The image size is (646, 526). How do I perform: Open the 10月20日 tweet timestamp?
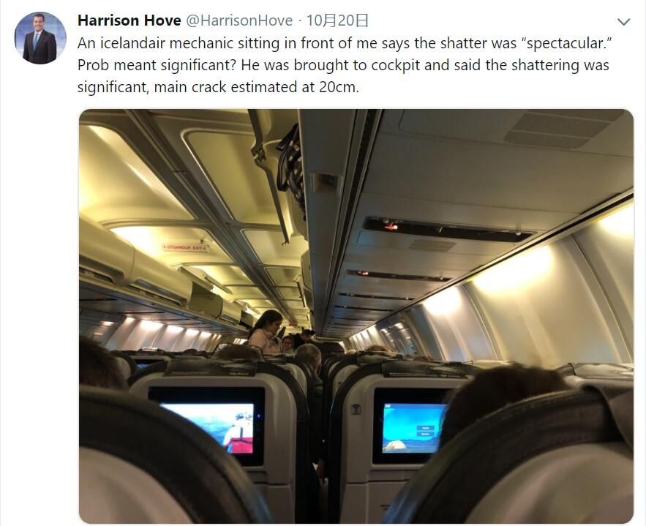click(x=337, y=20)
